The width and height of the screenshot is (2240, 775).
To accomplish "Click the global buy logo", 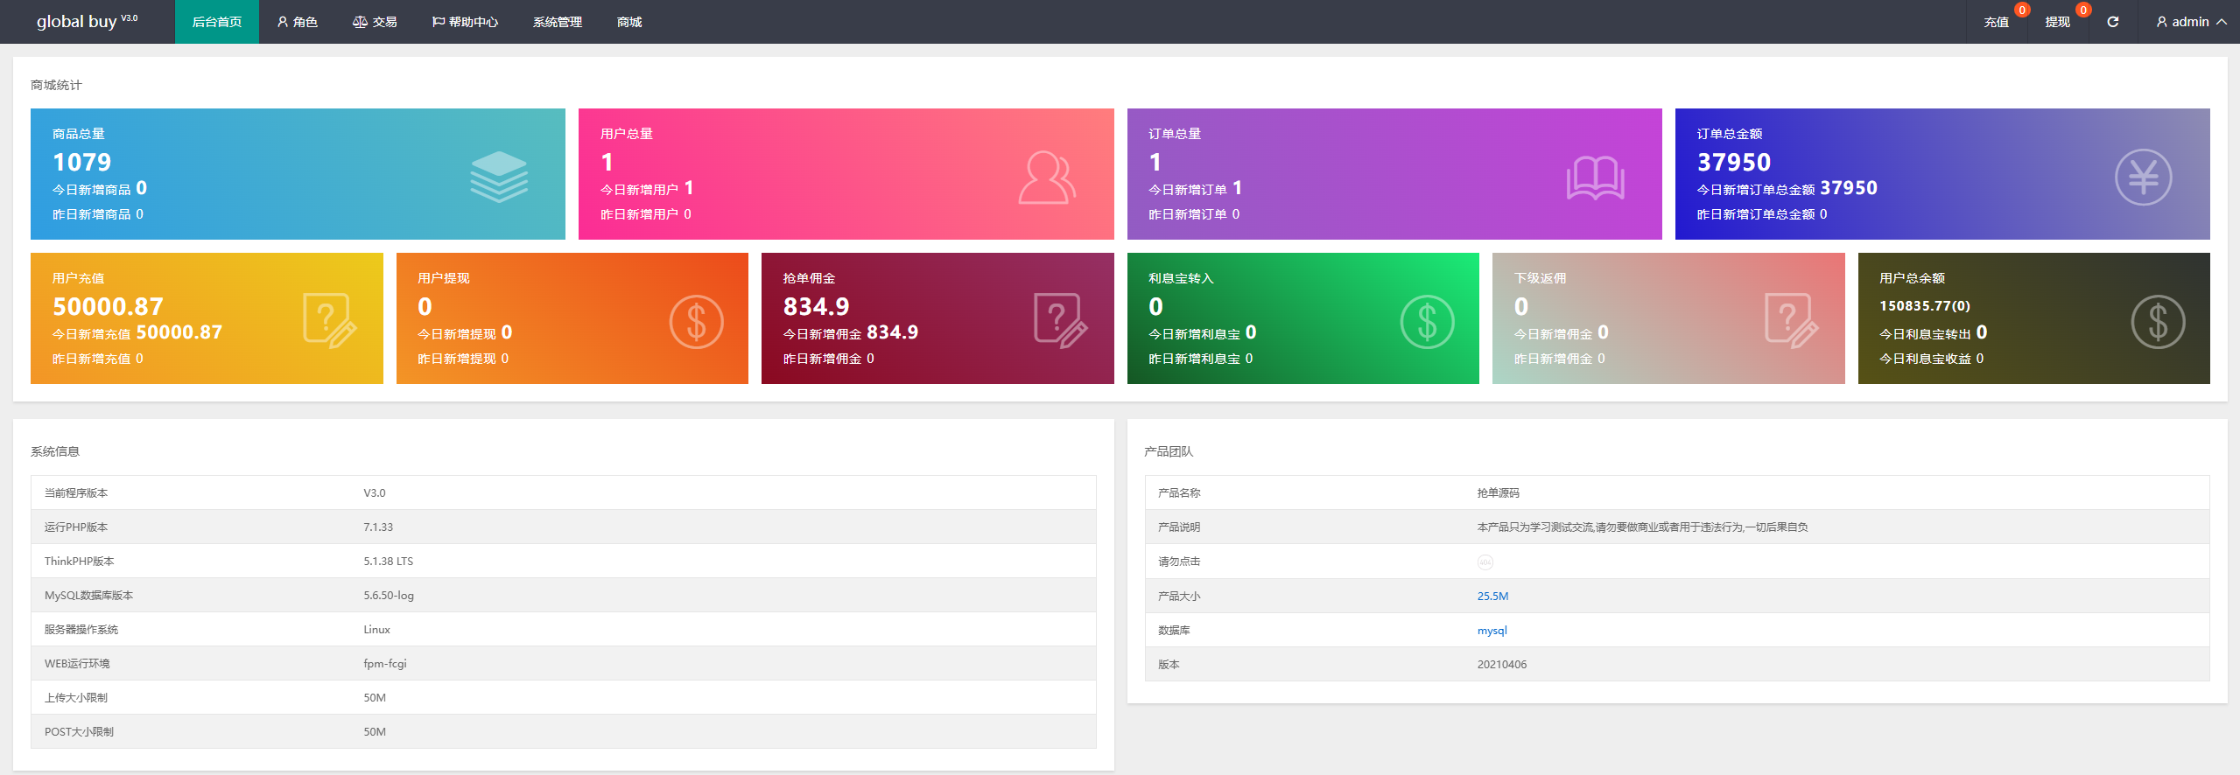I will pyautogui.click(x=87, y=21).
